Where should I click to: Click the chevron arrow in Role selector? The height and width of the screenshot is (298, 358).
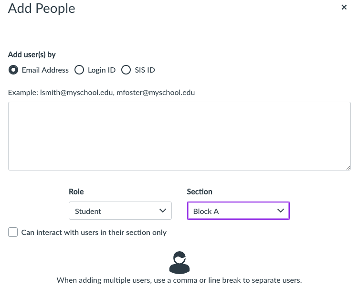pyautogui.click(x=163, y=211)
